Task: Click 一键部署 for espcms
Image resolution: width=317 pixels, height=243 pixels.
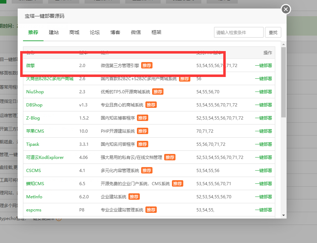Action: click(x=264, y=210)
